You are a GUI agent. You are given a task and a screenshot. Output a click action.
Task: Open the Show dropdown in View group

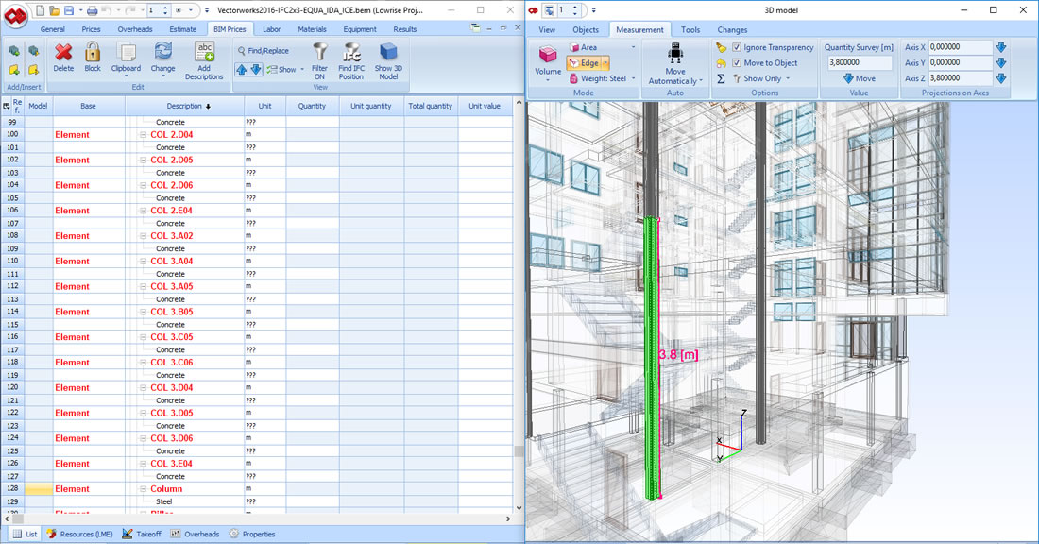point(302,70)
